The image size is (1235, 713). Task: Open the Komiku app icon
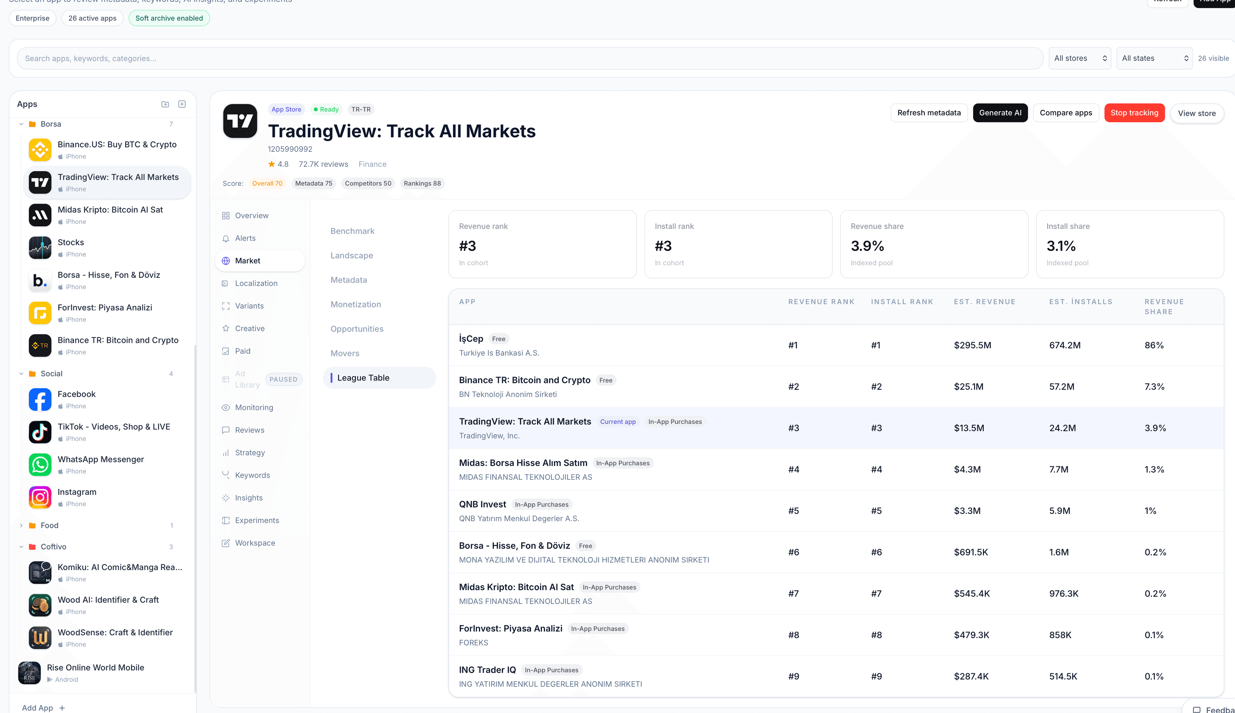[x=40, y=572]
